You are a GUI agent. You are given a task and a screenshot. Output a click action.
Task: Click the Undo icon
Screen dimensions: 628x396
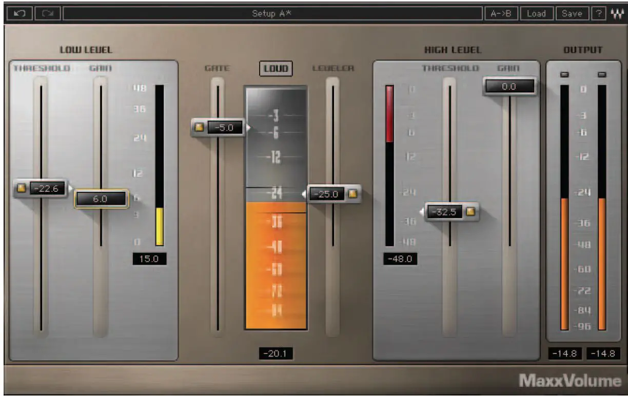tap(19, 13)
